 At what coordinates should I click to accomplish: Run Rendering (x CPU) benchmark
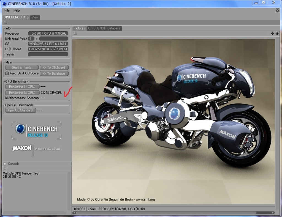tap(22, 93)
